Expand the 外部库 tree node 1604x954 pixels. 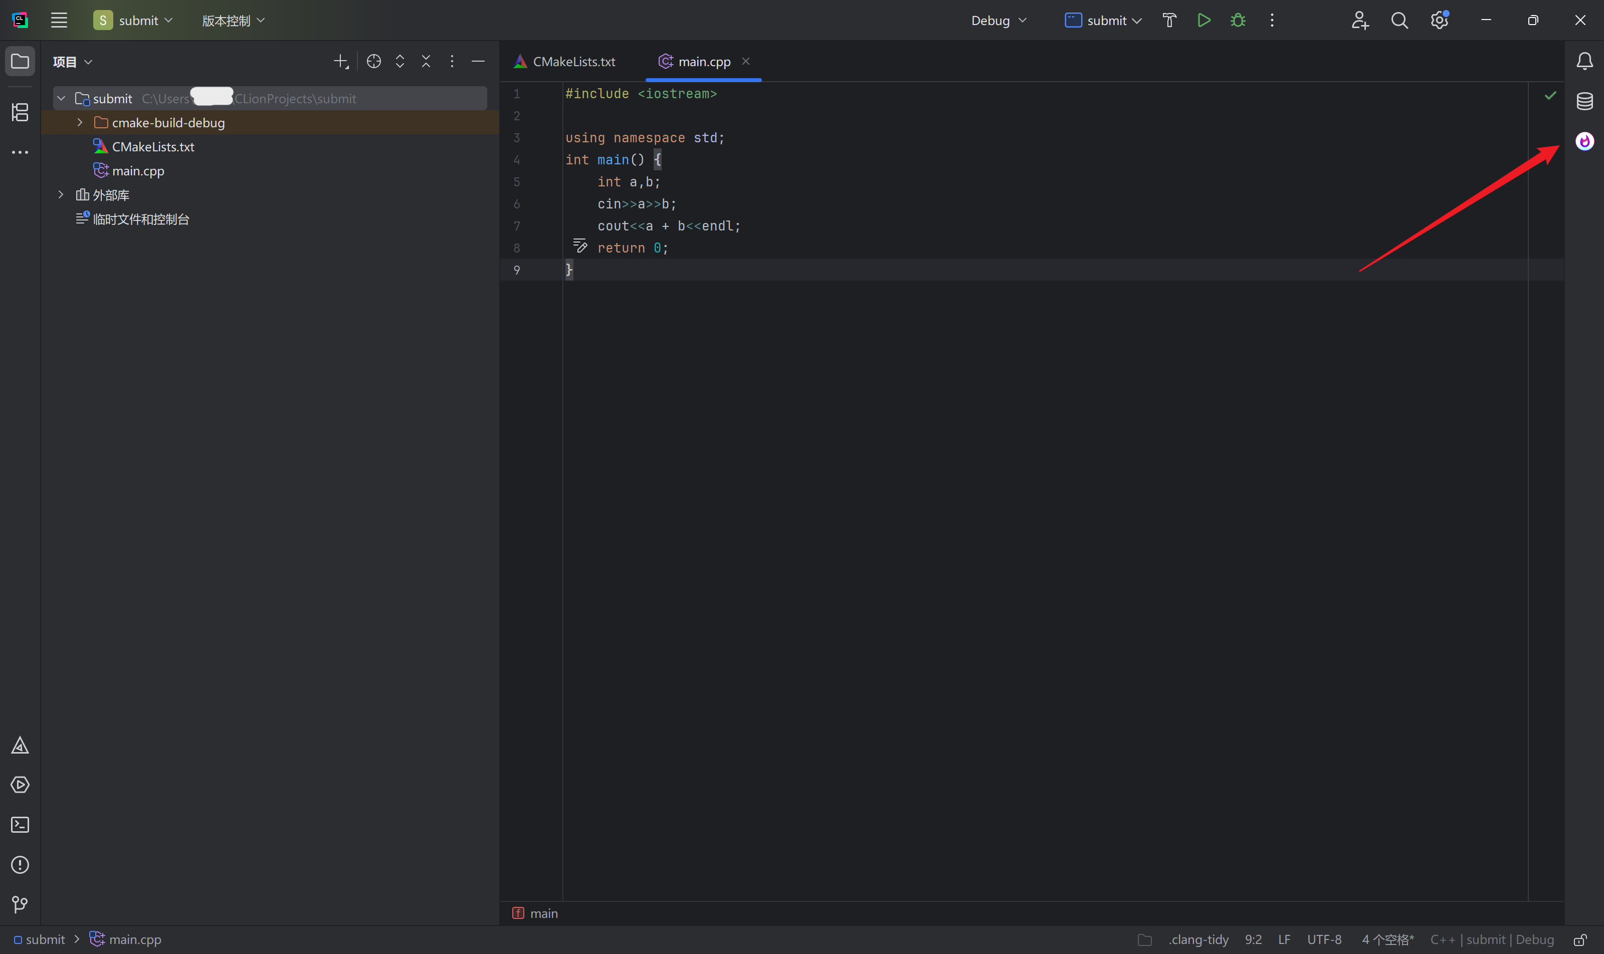(x=61, y=194)
